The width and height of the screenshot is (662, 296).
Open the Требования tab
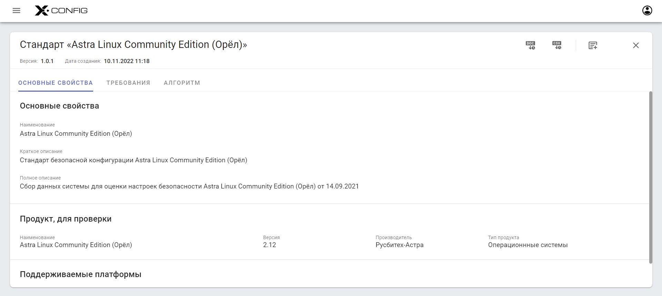(x=128, y=83)
